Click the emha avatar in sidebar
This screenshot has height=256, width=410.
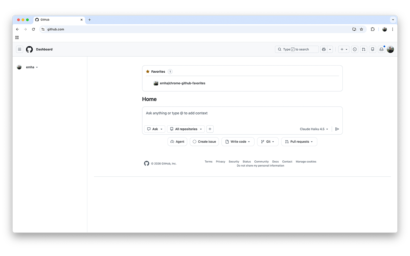click(19, 67)
